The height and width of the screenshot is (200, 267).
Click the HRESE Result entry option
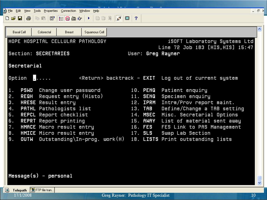(42, 102)
